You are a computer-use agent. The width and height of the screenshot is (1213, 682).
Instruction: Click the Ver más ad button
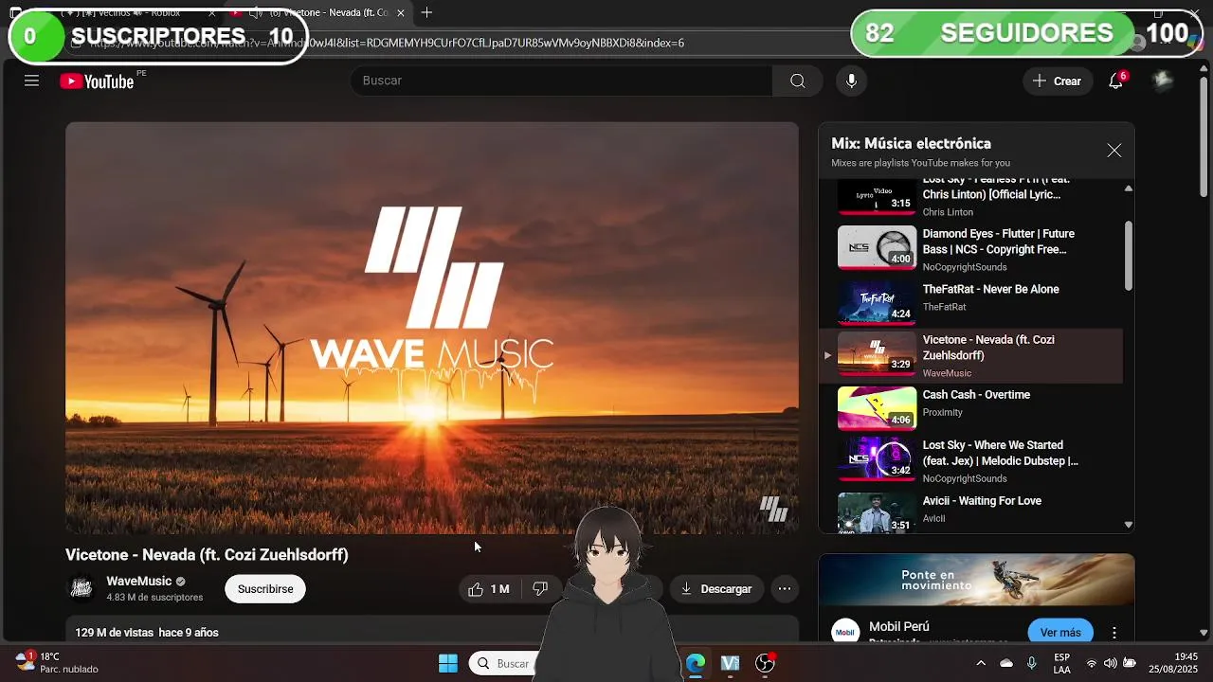[x=1060, y=632]
